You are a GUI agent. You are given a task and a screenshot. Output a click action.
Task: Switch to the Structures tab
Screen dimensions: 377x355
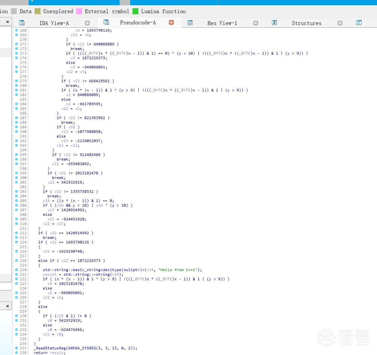coord(306,23)
